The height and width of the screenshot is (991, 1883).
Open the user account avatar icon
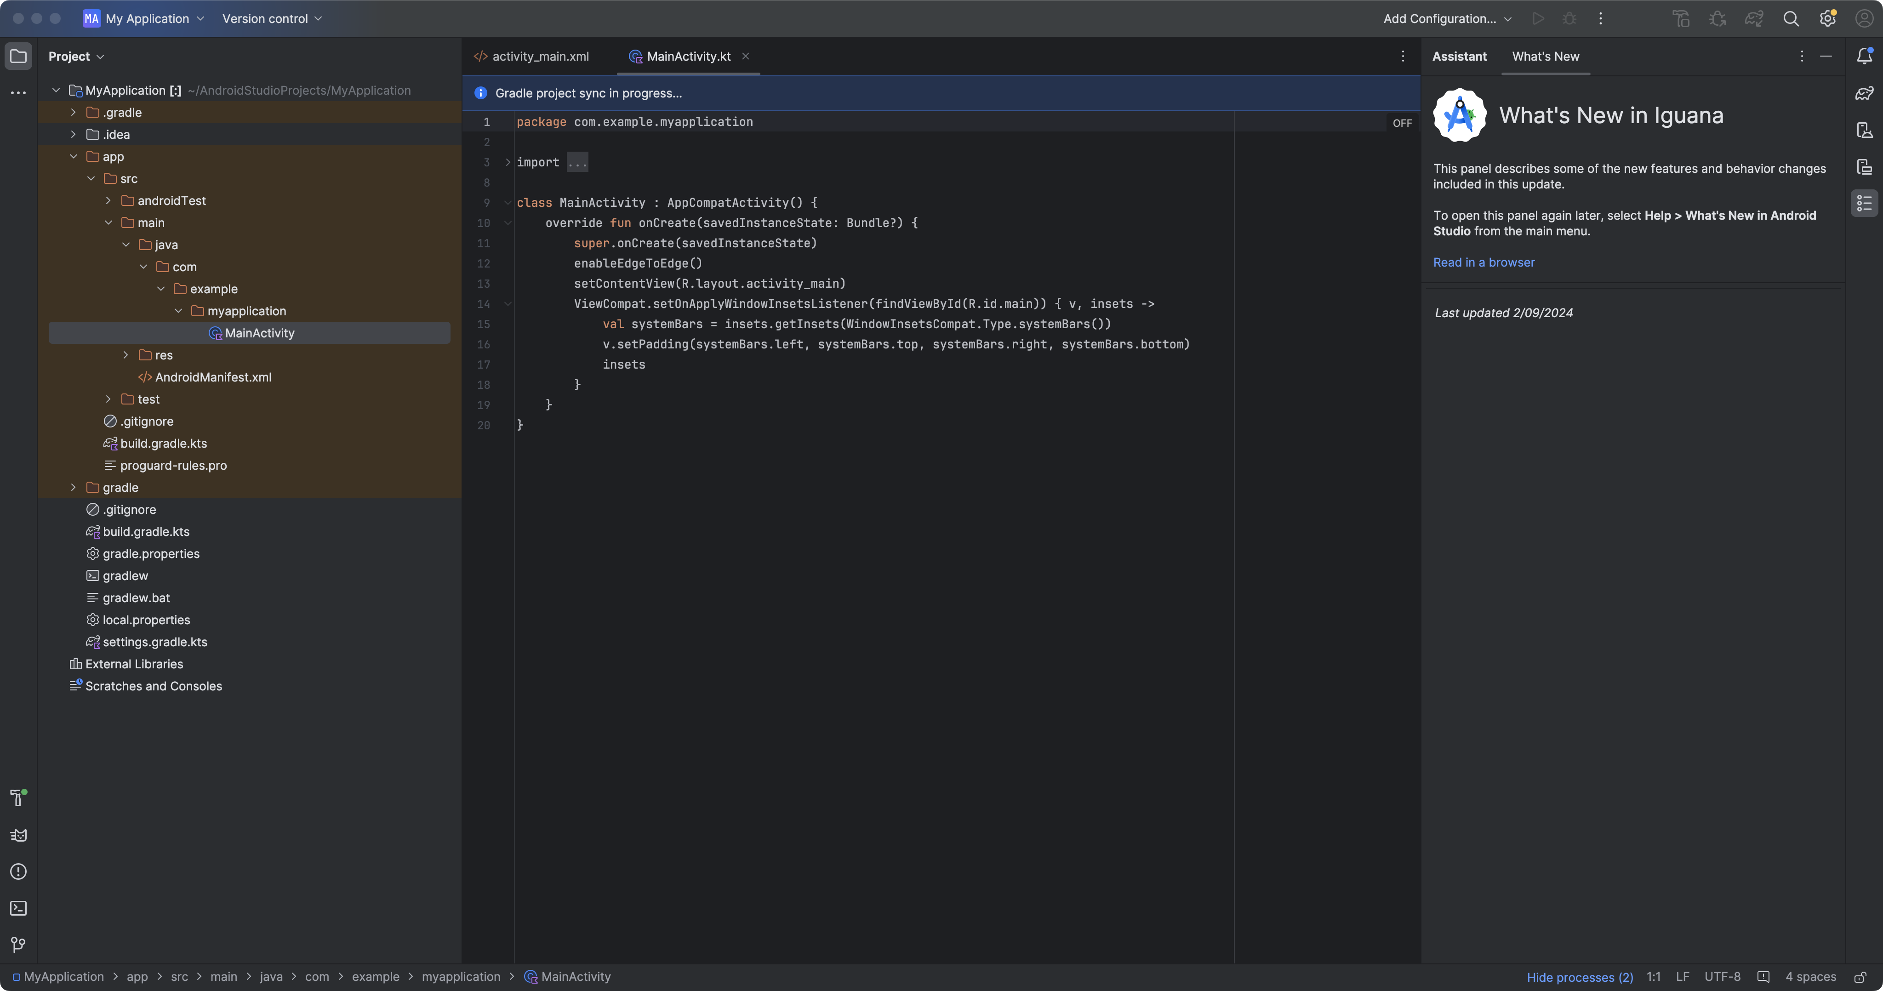click(x=1864, y=19)
